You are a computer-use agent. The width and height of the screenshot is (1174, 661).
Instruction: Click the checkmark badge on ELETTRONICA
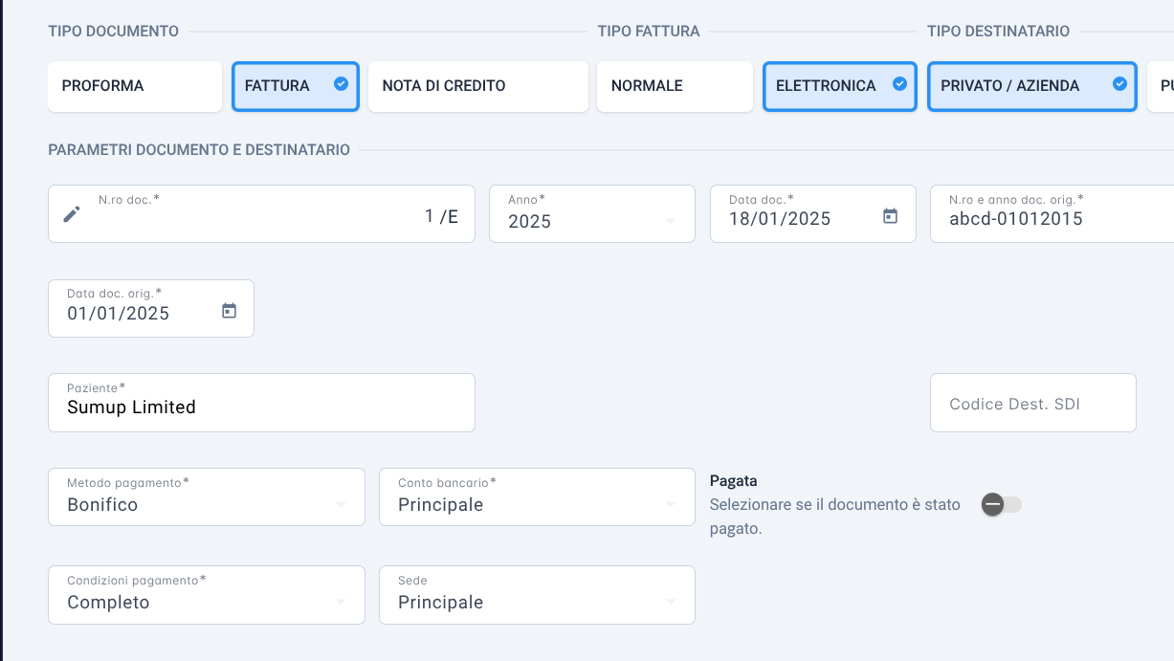pyautogui.click(x=899, y=84)
